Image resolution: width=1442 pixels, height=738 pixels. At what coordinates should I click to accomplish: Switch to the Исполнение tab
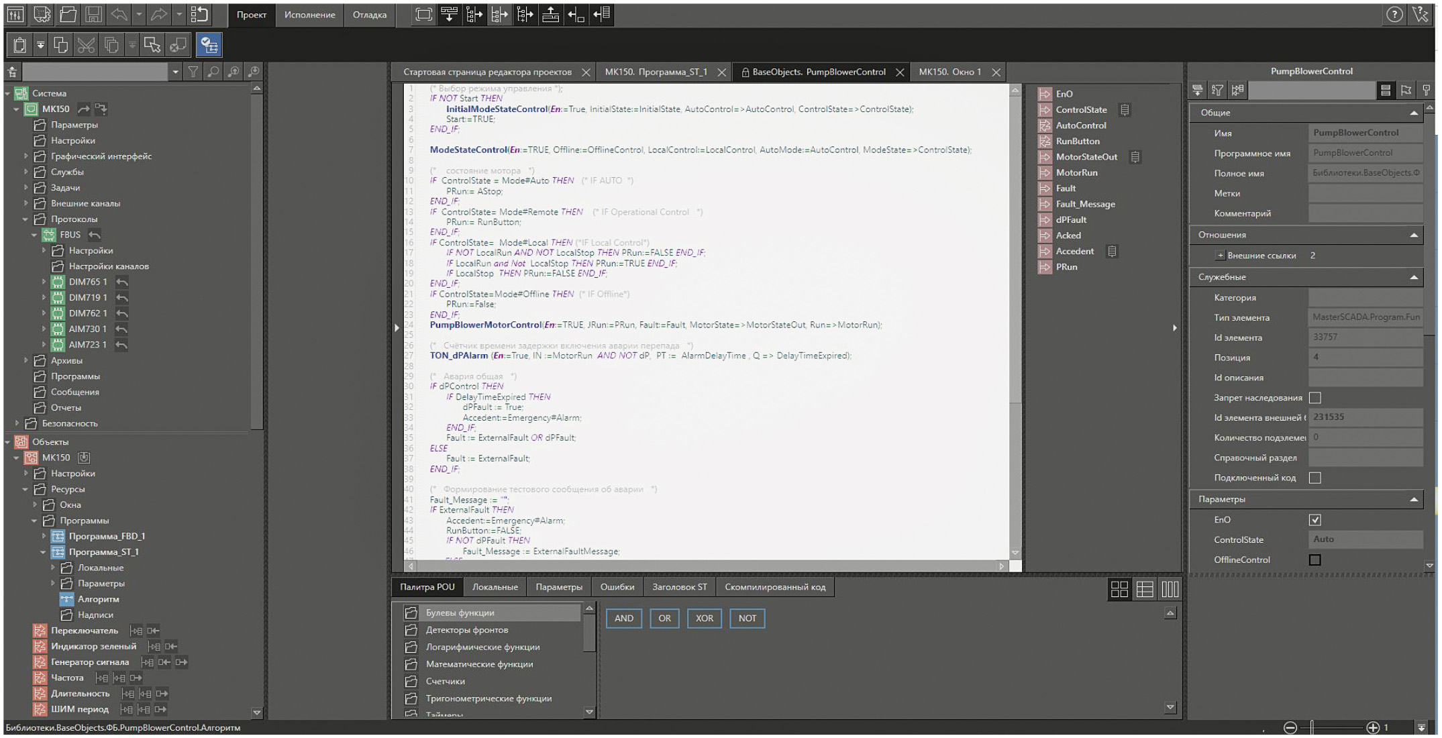[x=309, y=15]
